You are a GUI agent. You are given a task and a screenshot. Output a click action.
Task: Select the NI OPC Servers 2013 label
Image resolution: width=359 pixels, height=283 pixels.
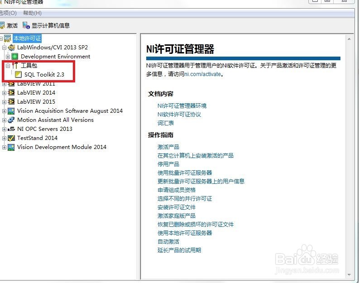coord(45,129)
